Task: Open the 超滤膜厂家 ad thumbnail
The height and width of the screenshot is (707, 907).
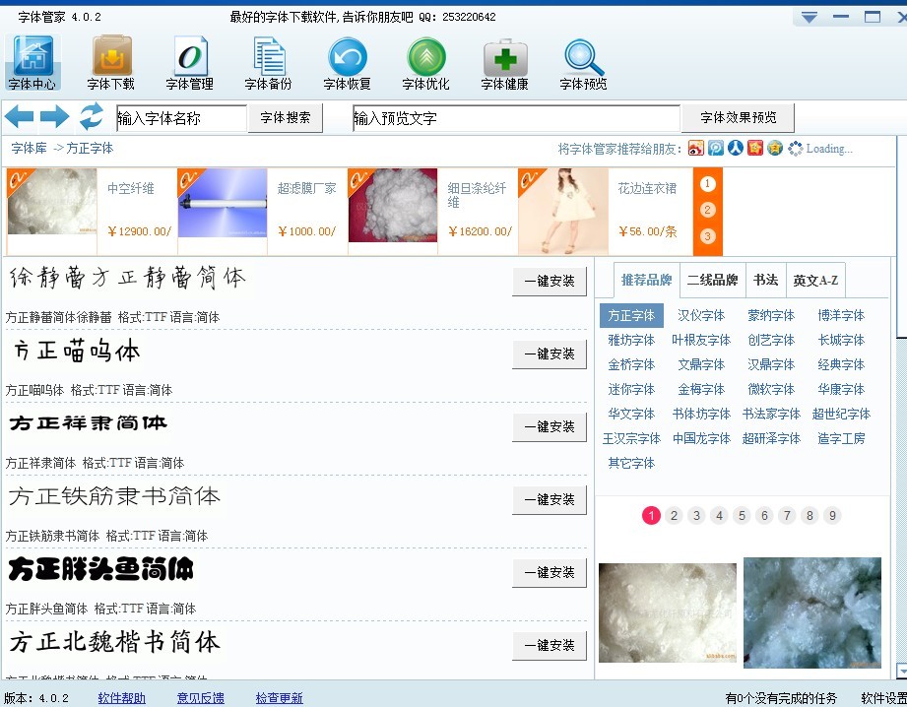Action: click(x=223, y=203)
